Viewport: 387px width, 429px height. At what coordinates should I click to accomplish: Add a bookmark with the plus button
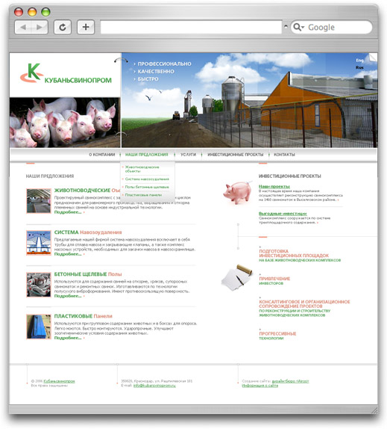coord(86,27)
